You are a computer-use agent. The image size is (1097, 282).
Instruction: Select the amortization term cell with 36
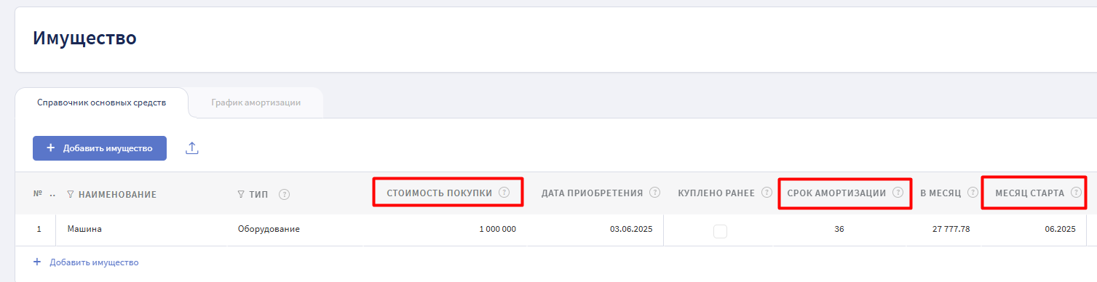839,230
